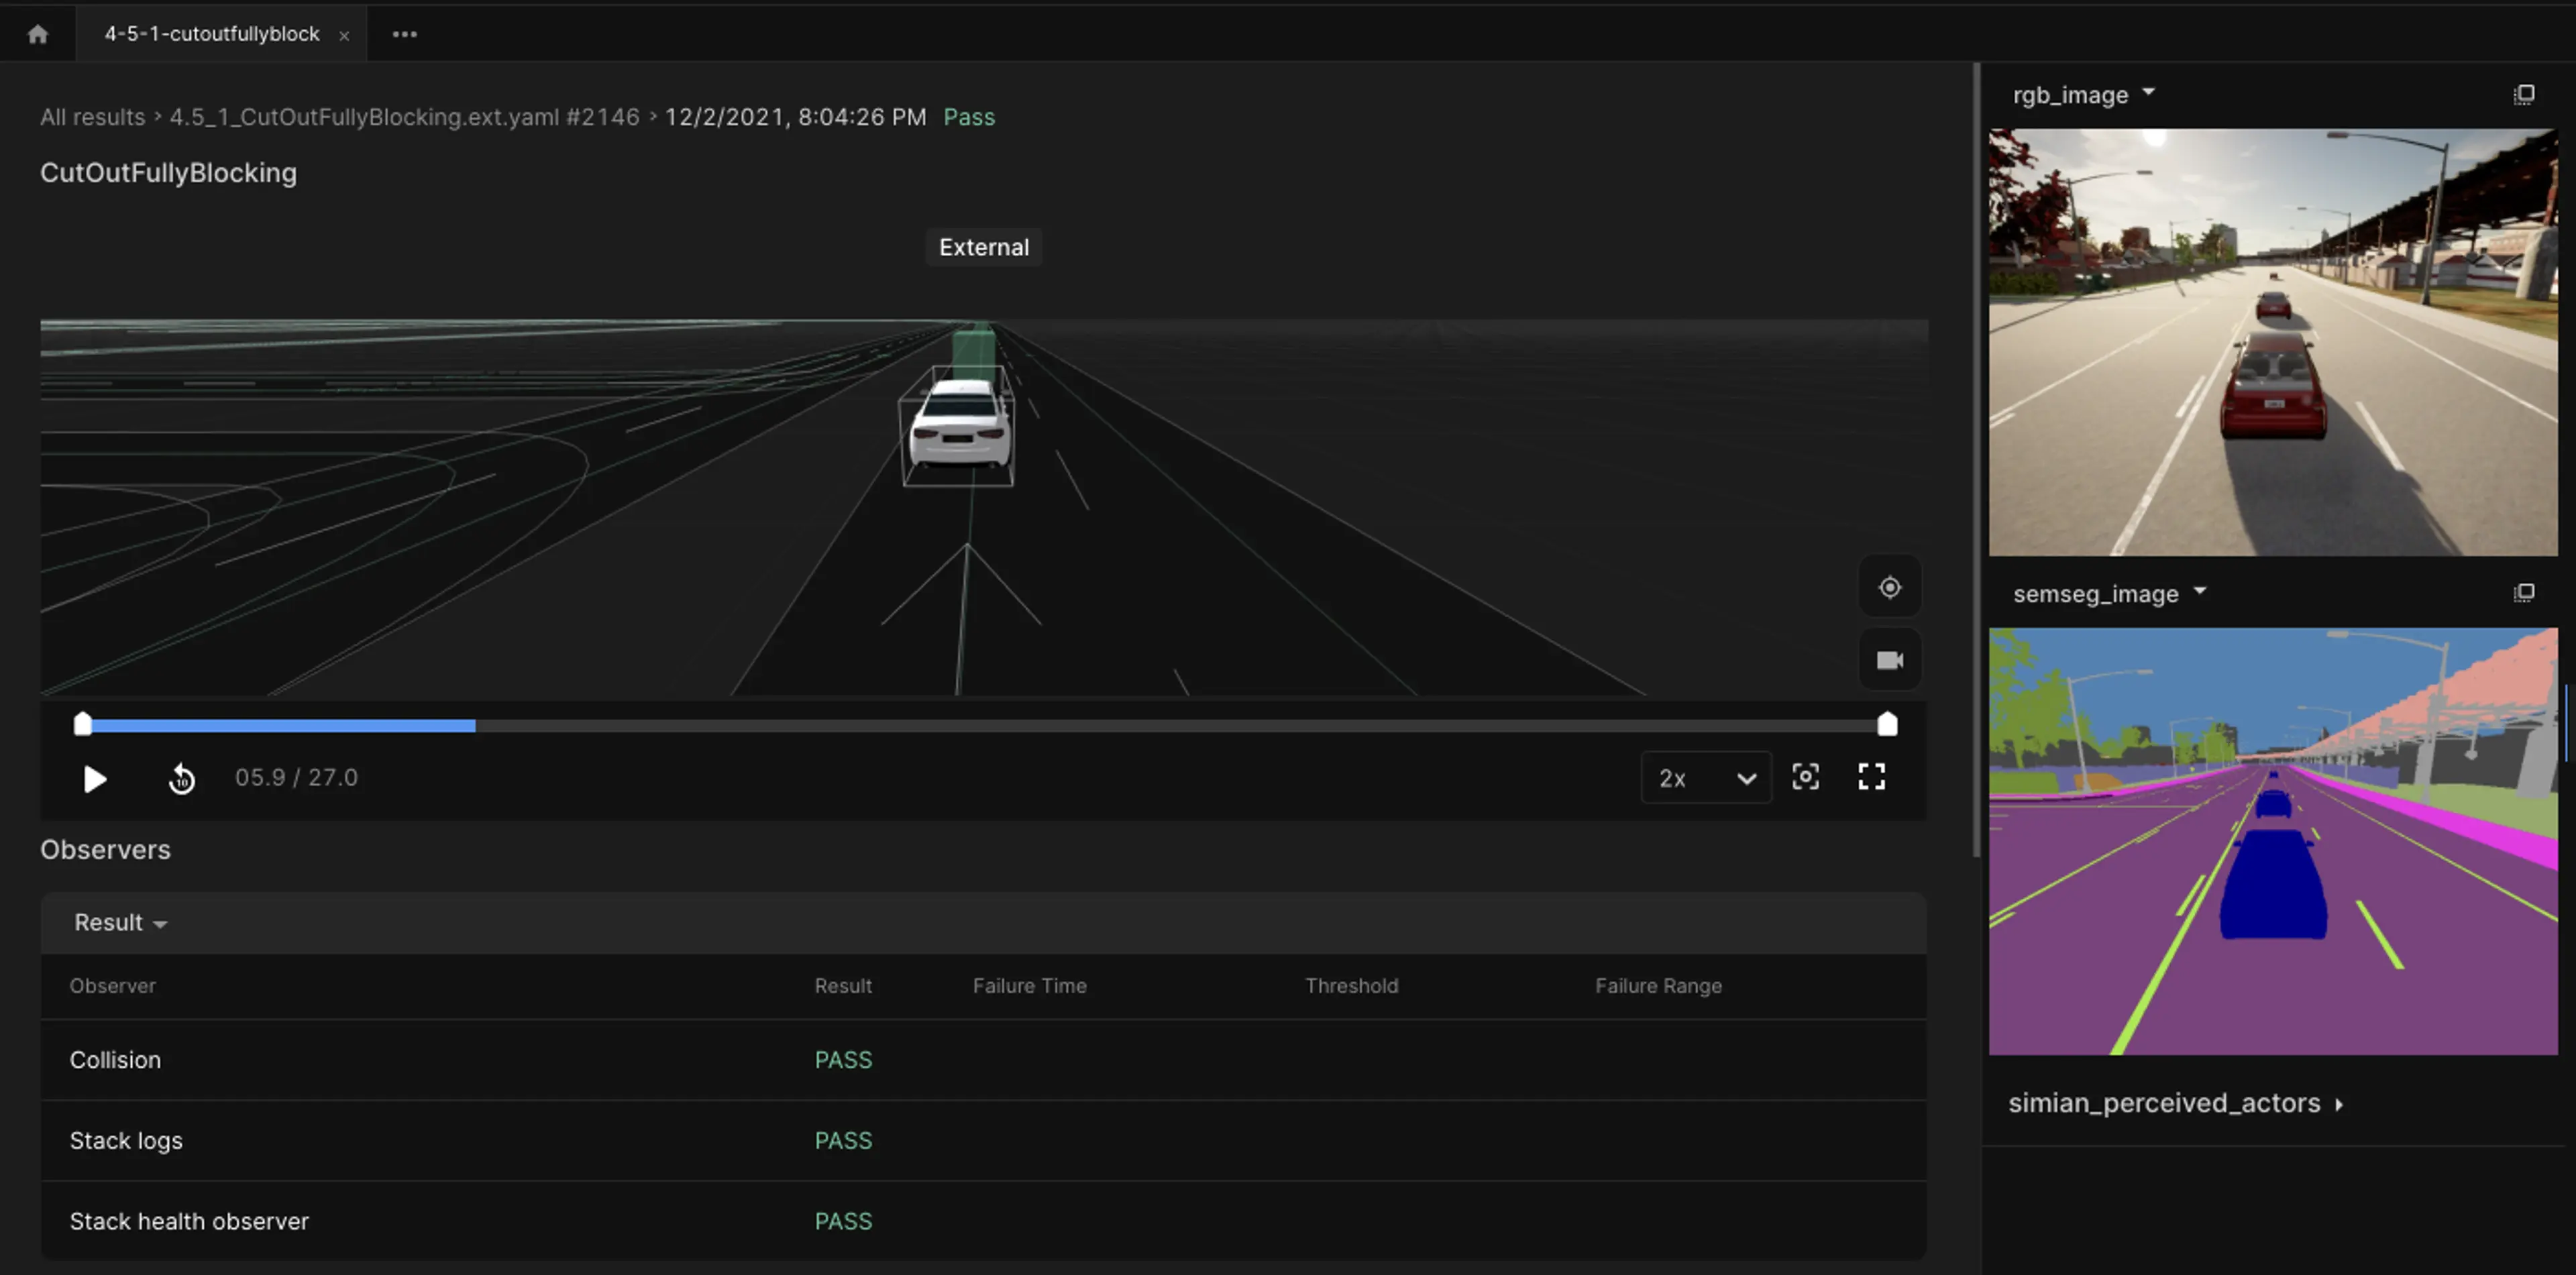Close the 4-5-1-cutoutfullyblock tab
The width and height of the screenshot is (2576, 1275).
344,35
